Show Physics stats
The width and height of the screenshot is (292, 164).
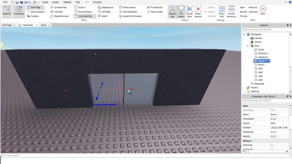[243, 16]
